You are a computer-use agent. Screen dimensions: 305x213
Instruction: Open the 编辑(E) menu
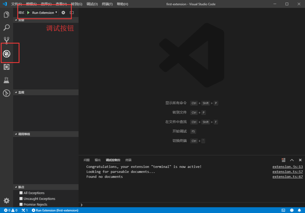coord(31,4)
